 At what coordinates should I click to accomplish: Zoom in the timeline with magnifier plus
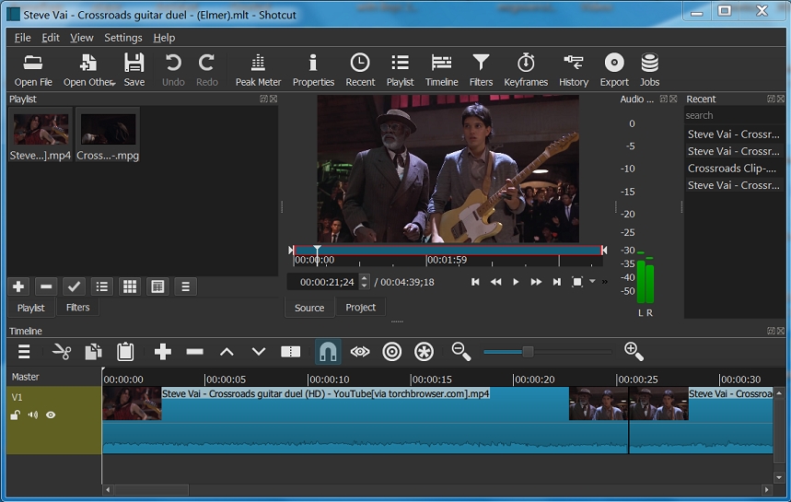634,351
